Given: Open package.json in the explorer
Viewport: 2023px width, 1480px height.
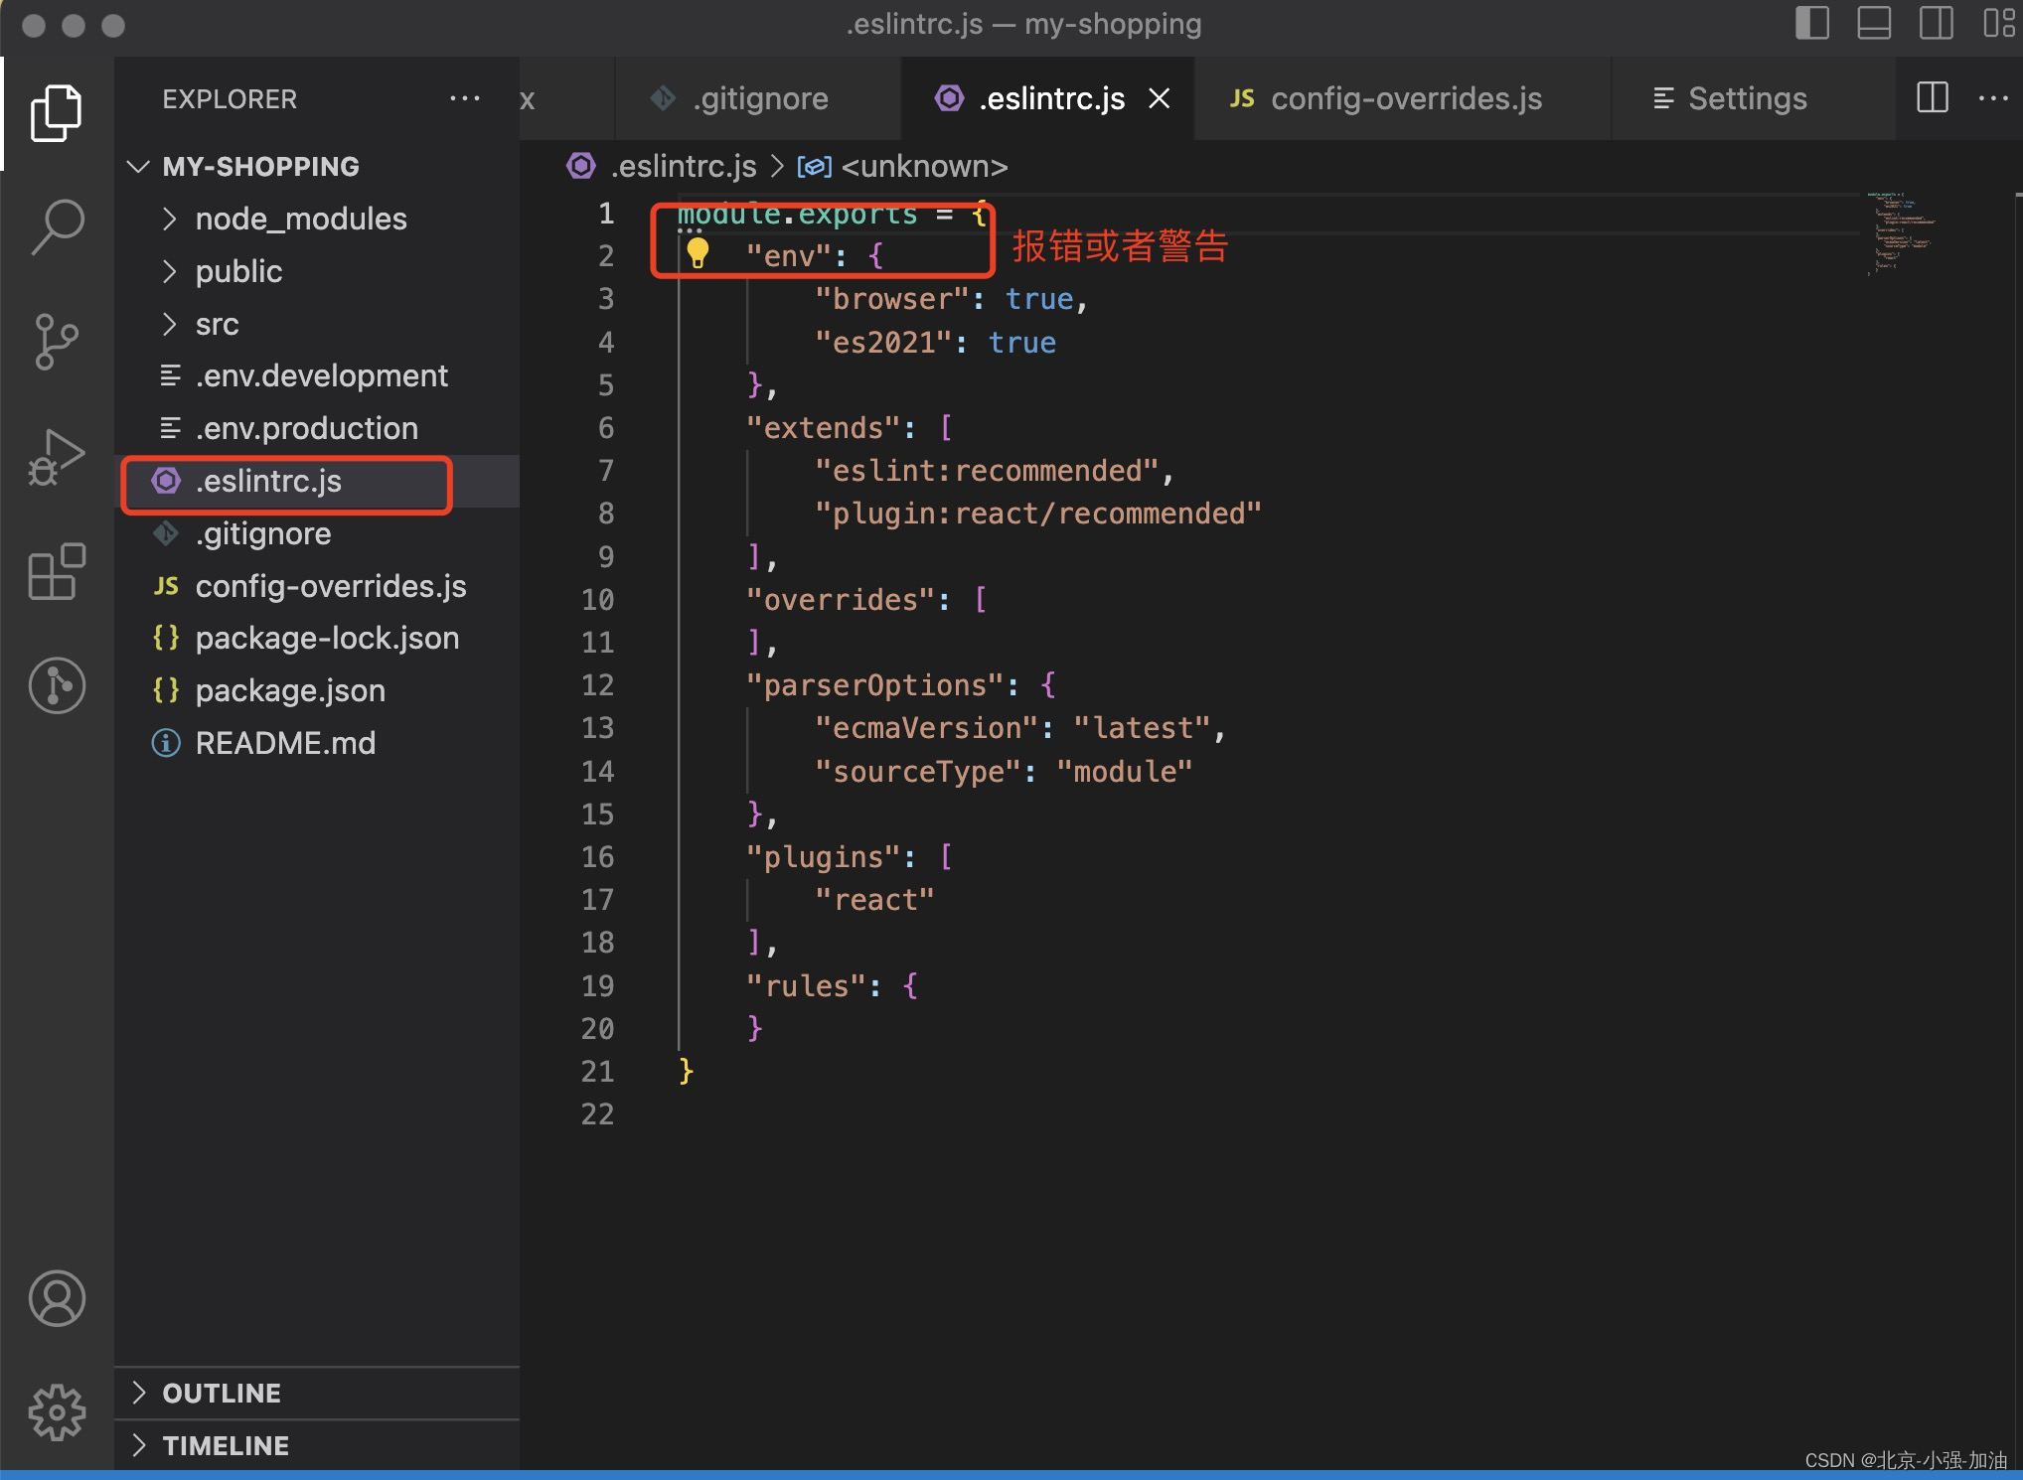Looking at the screenshot, I should 289,690.
